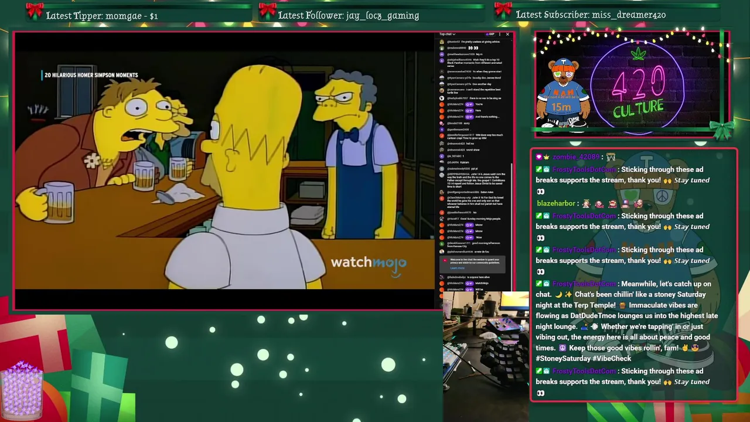Select the #StoneySaturday #VibeCheck hashtag text
The height and width of the screenshot is (422, 750).
point(583,359)
